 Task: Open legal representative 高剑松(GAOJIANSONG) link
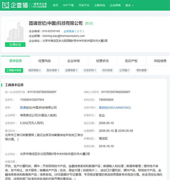(x=115, y=108)
